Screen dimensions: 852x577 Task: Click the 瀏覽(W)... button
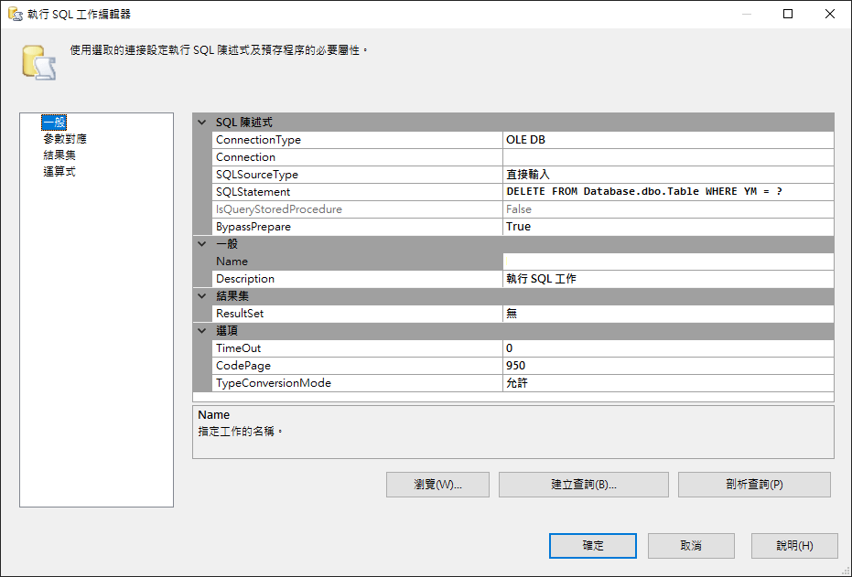point(437,485)
